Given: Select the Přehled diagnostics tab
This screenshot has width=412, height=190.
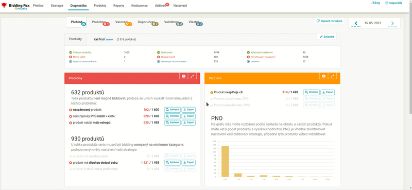Looking at the screenshot, I should pyautogui.click(x=76, y=22).
